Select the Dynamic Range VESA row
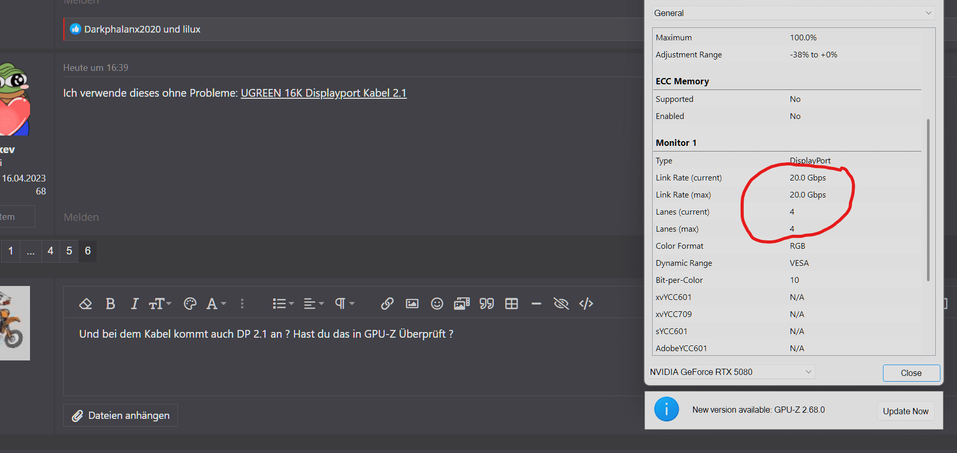This screenshot has width=957, height=453. (787, 263)
